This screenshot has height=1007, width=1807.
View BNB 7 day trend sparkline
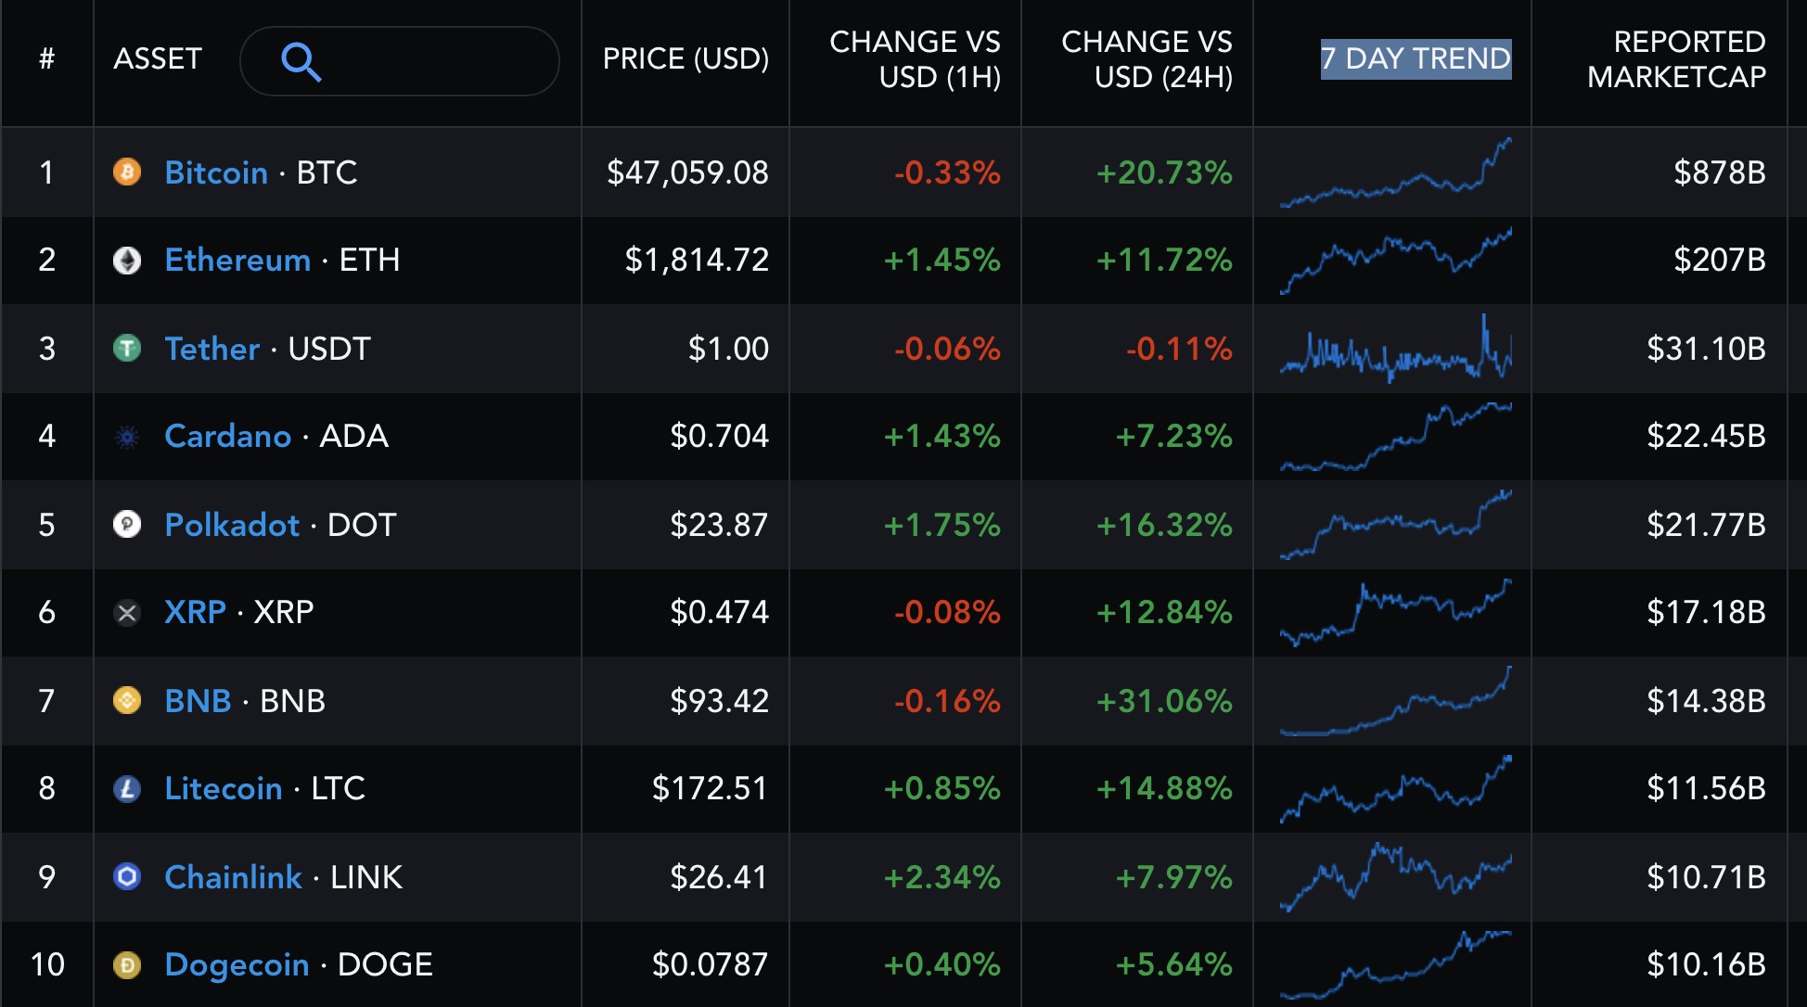pyautogui.click(x=1395, y=701)
